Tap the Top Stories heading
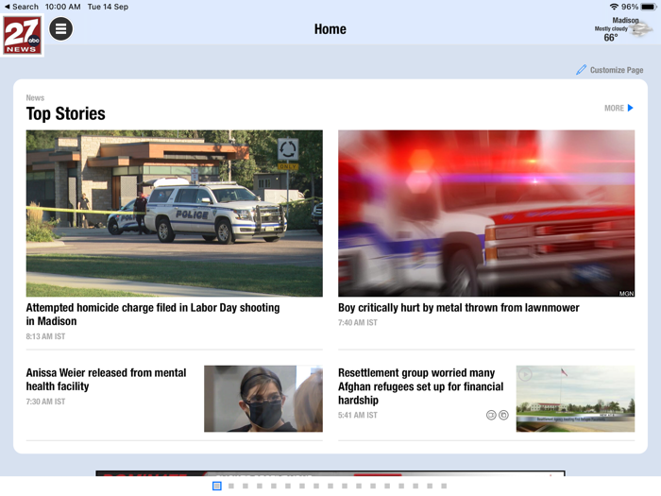The image size is (661, 496). click(66, 113)
